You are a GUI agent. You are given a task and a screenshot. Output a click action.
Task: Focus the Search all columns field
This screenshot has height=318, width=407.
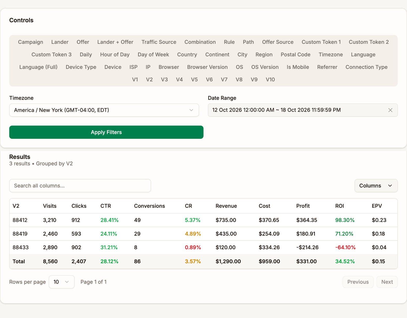(x=80, y=186)
